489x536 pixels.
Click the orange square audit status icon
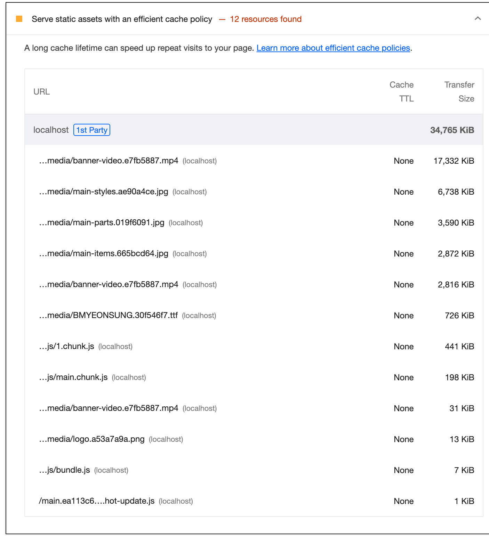pos(19,19)
